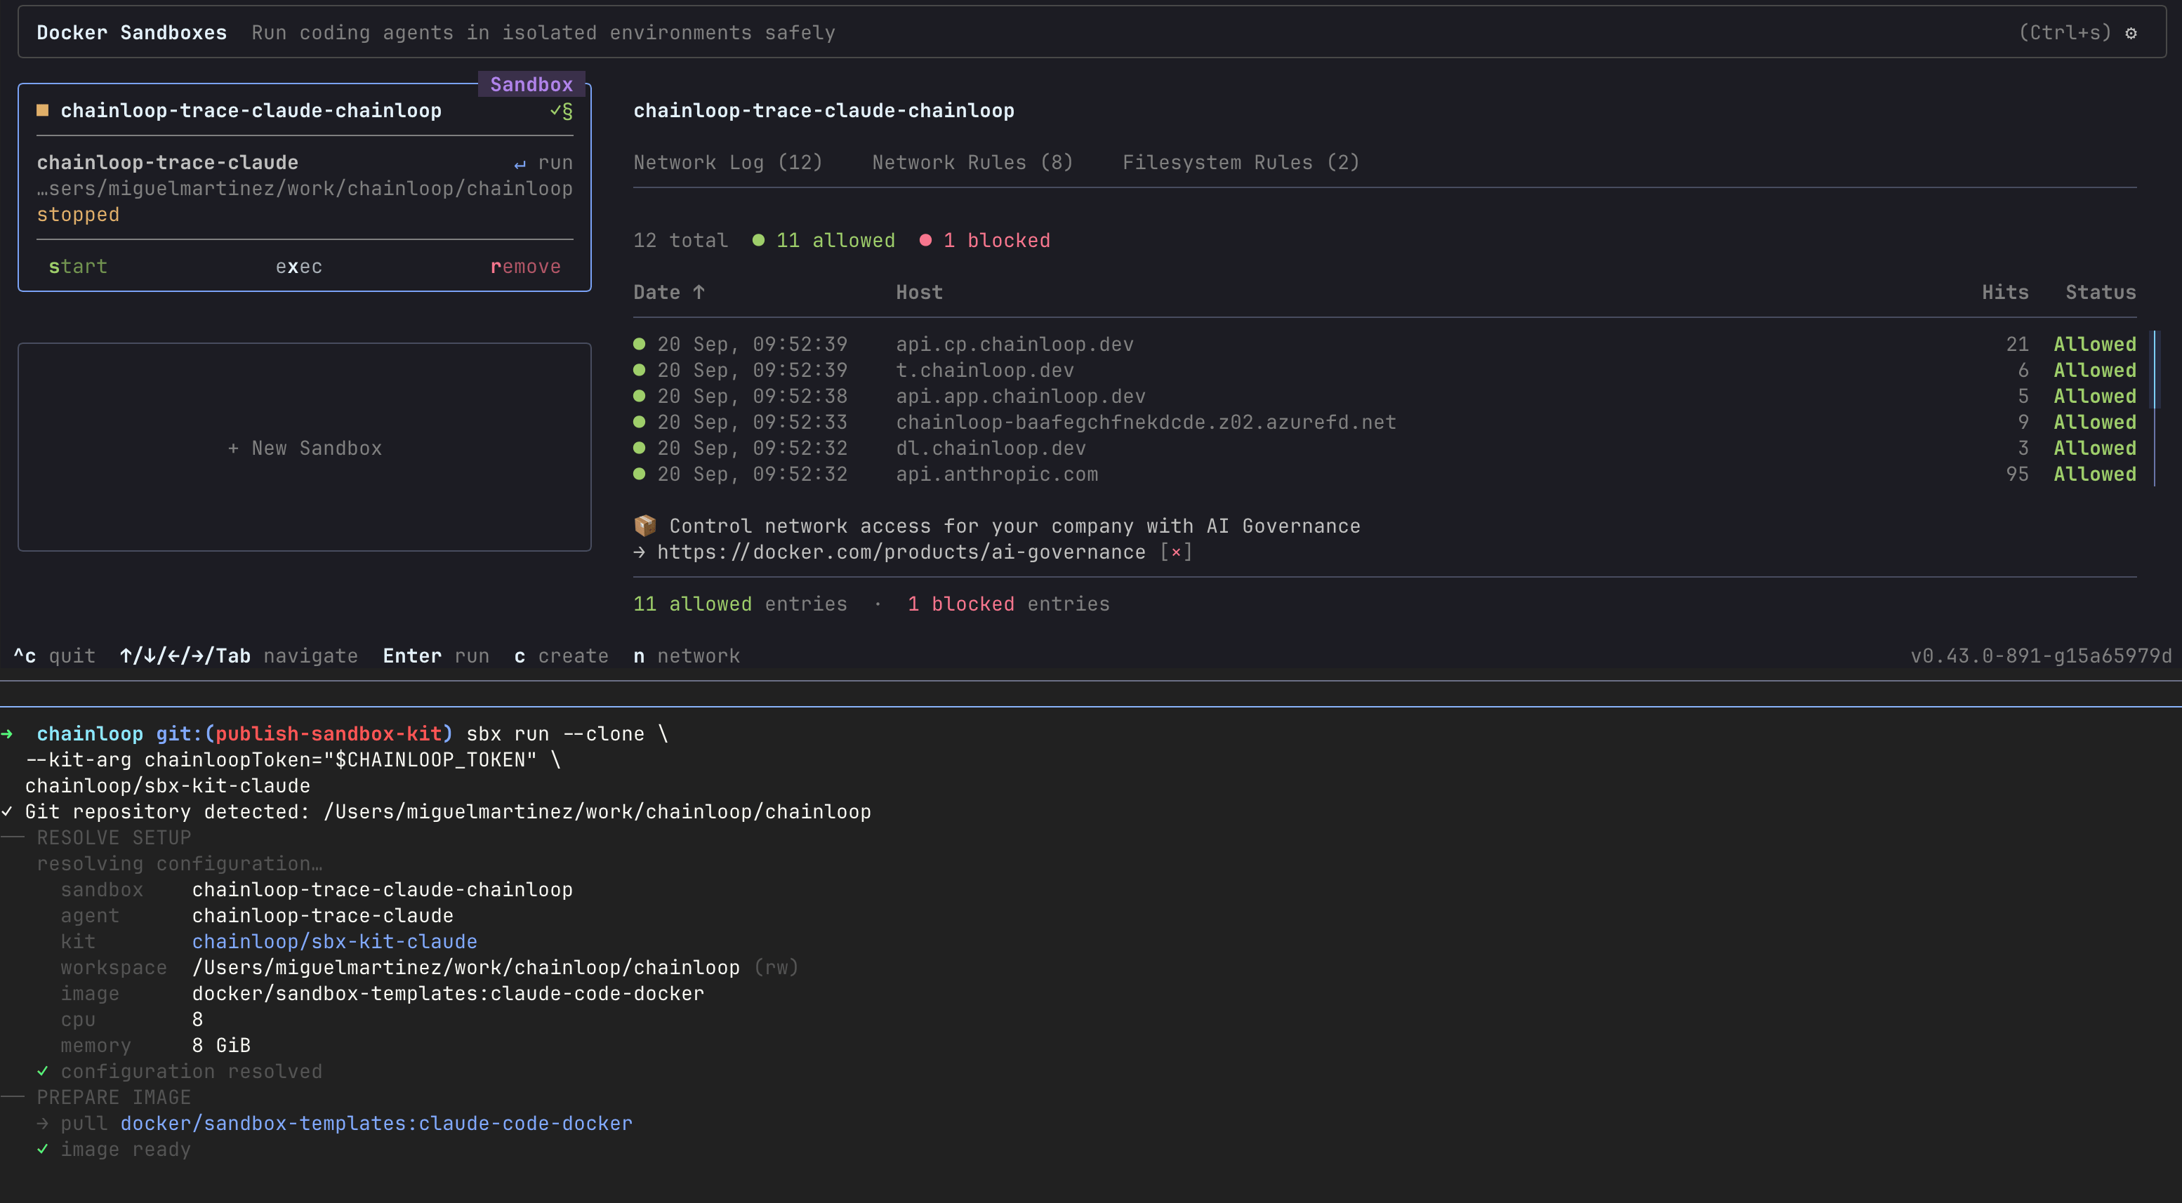Open the Filesystem Rules (2) tab

(1240, 163)
